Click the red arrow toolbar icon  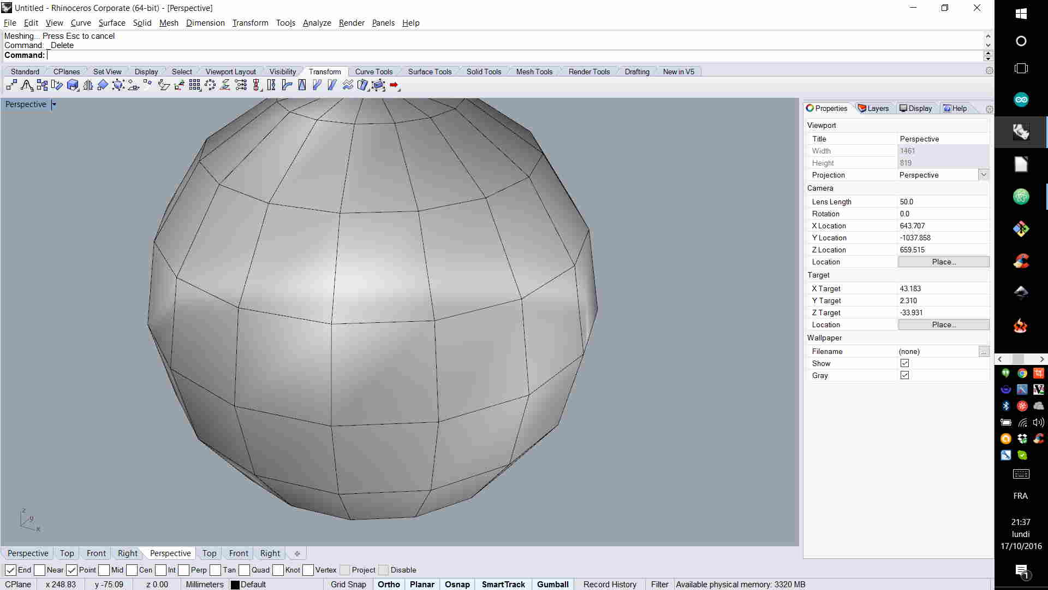click(394, 85)
